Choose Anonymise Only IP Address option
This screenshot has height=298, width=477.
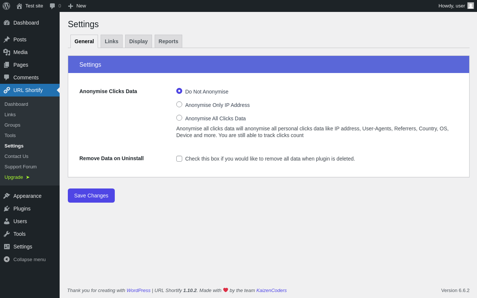pos(179,104)
